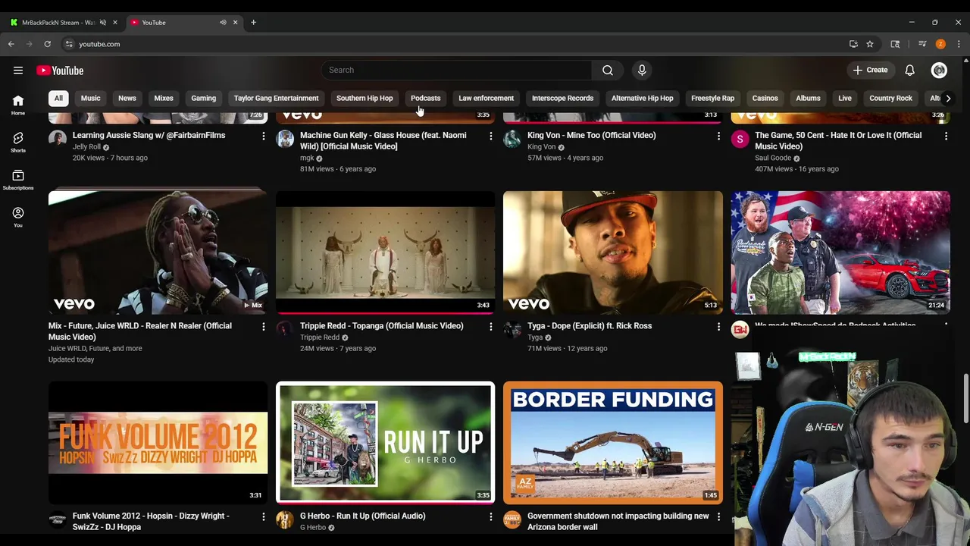Open G Herbo Run It Up title
Viewport: 970px width, 546px height.
(362, 516)
